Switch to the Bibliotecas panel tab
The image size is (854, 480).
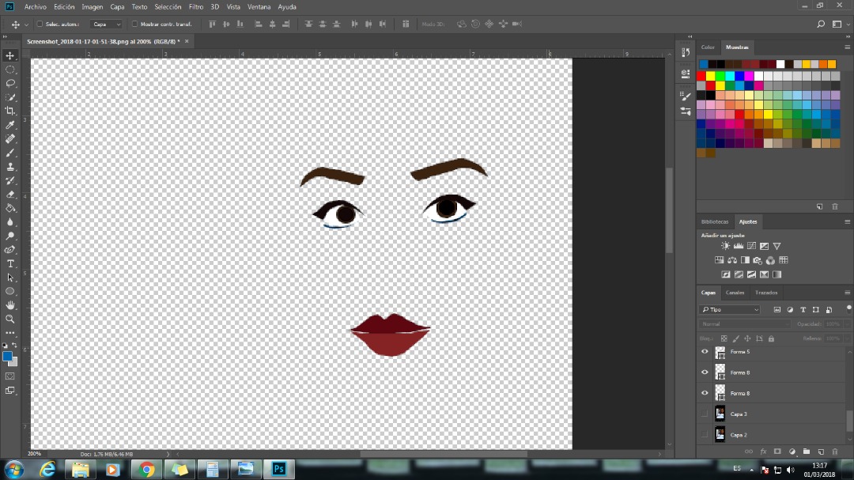coord(715,222)
